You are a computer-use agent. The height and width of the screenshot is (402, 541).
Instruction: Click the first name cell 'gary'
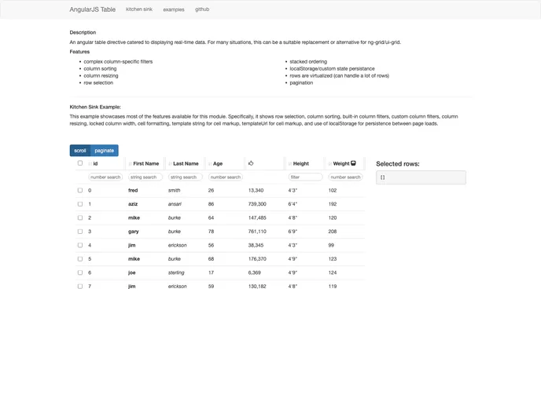(x=133, y=232)
